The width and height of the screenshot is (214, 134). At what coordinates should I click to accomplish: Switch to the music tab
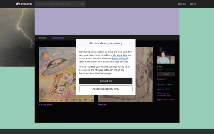[x=42, y=38]
